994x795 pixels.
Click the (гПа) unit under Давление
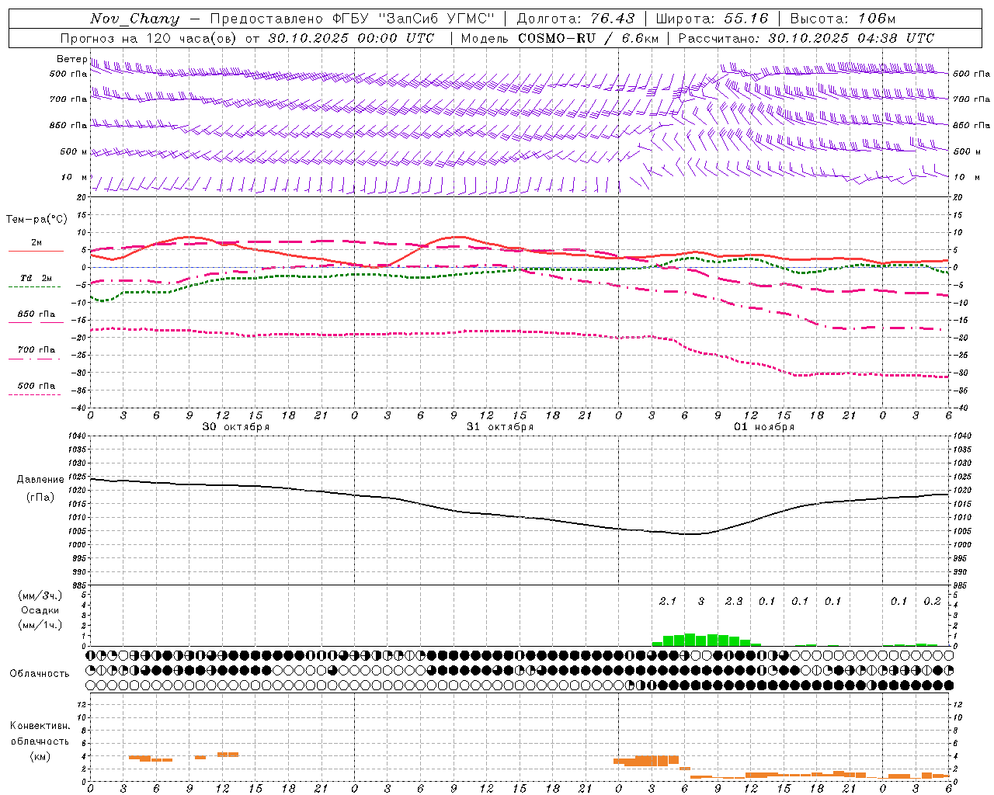pos(40,498)
